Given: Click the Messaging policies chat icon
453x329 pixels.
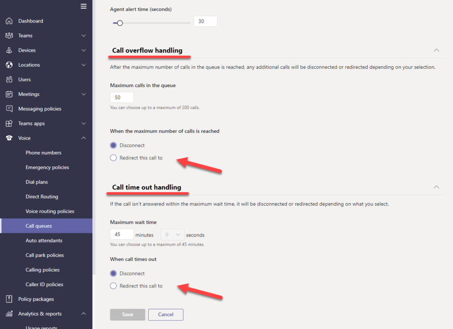Looking at the screenshot, I should (9, 109).
